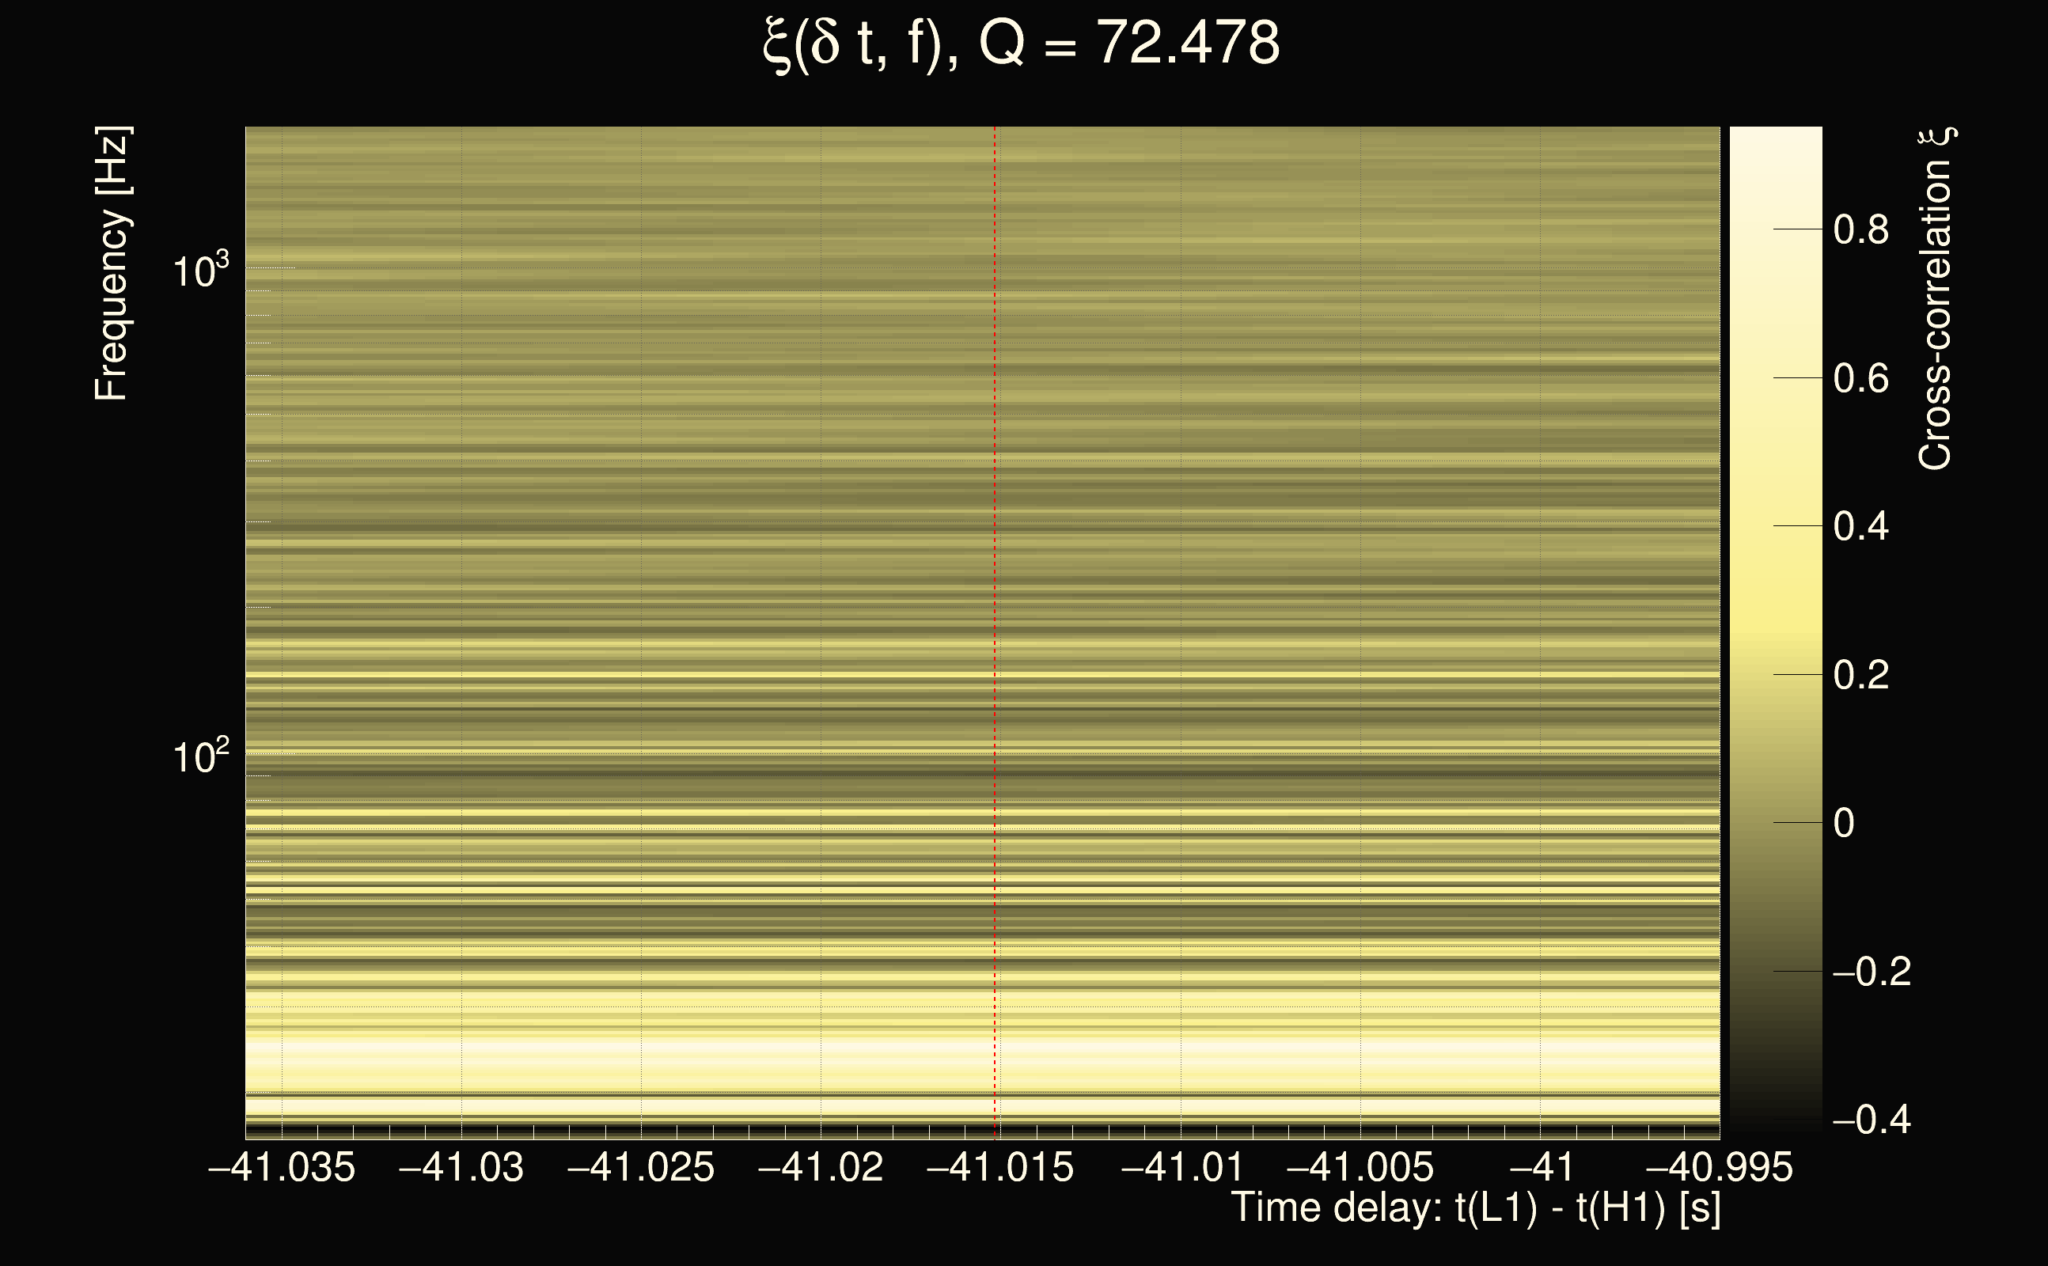This screenshot has width=2048, height=1266.
Task: Click the 0.2 colorbar tick label
Action: pos(1860,675)
